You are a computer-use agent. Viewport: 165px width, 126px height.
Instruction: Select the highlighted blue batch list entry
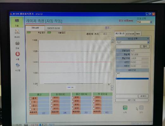[132, 79]
